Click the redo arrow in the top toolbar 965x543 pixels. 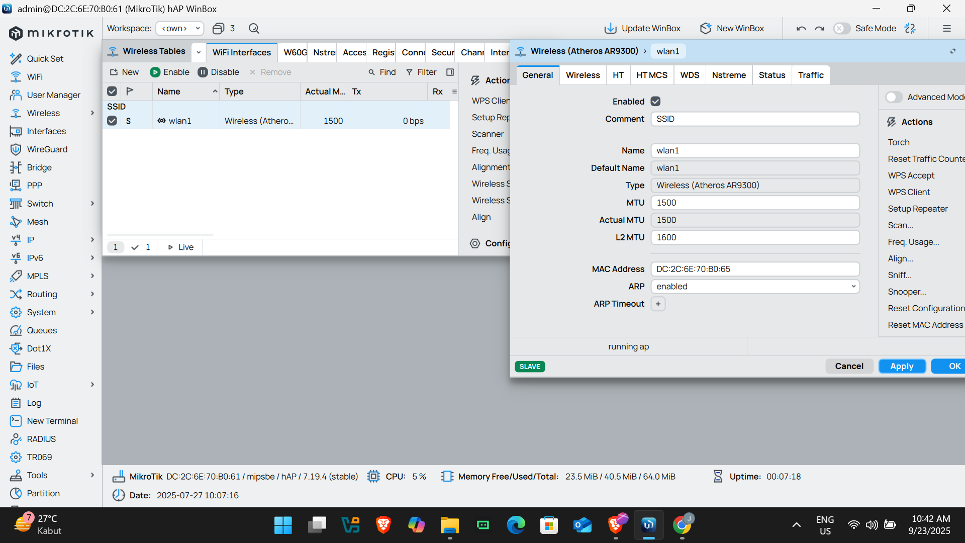pyautogui.click(x=819, y=28)
